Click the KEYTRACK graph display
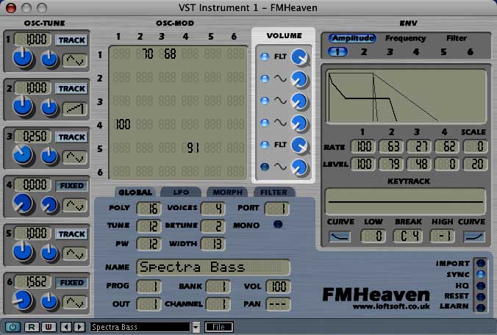The width and height of the screenshot is (497, 335). click(405, 202)
